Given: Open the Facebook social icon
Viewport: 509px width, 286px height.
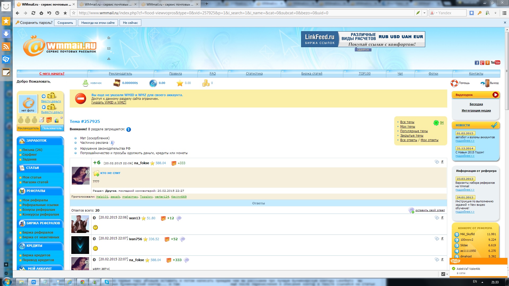Looking at the screenshot, I should [477, 63].
